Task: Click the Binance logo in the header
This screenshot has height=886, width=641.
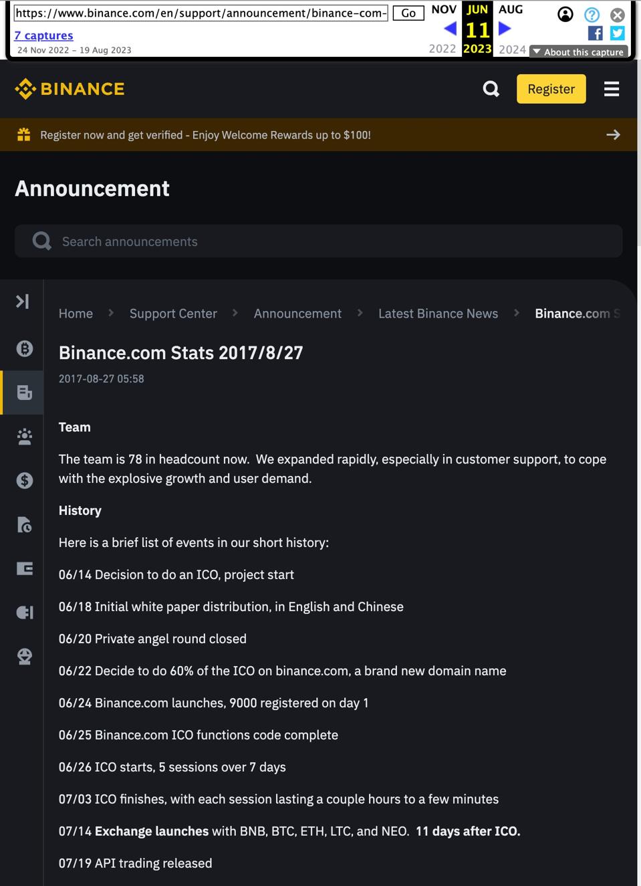Action: click(x=70, y=88)
